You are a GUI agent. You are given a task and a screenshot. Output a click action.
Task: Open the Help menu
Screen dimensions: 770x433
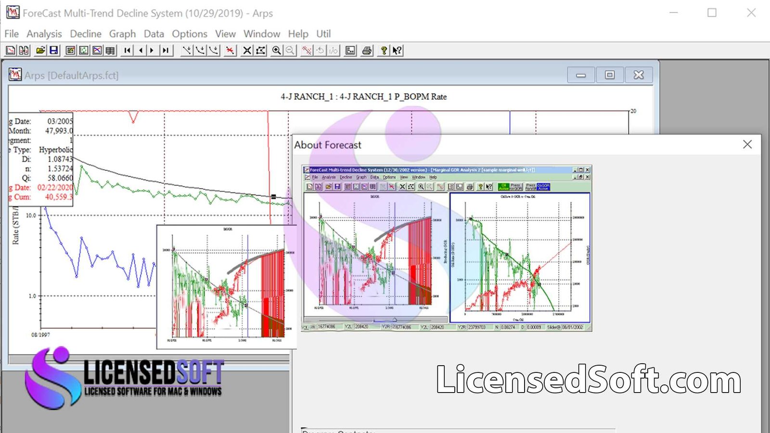click(x=298, y=34)
